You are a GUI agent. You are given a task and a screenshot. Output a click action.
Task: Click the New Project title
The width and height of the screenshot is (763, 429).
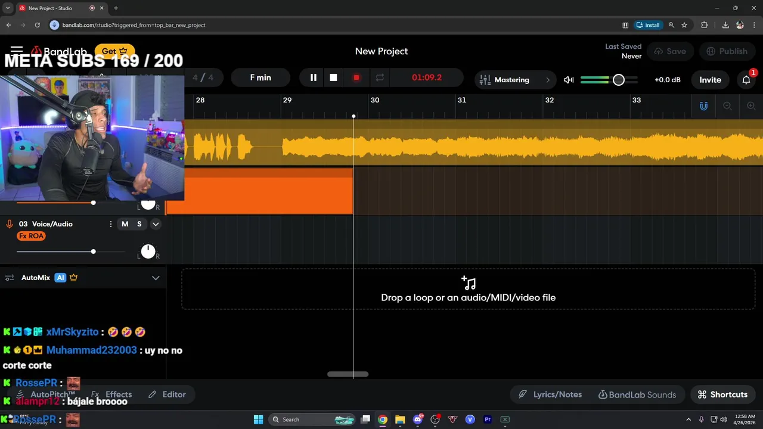tap(381, 51)
